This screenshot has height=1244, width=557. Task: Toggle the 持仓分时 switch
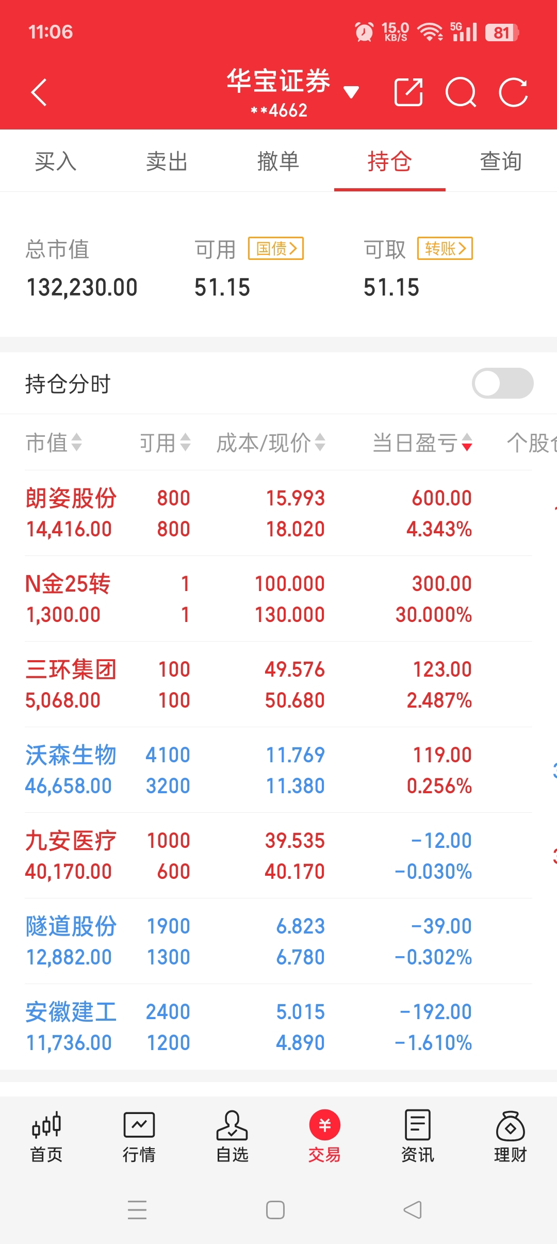tap(502, 383)
